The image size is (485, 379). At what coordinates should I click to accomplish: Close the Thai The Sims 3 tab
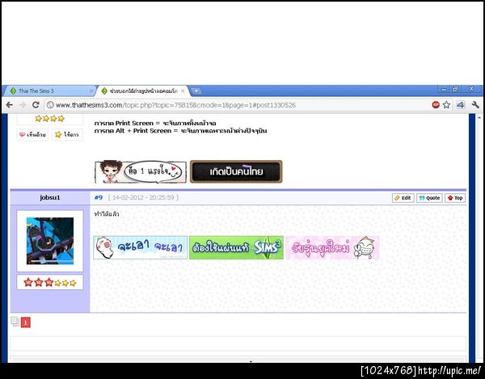(x=91, y=91)
